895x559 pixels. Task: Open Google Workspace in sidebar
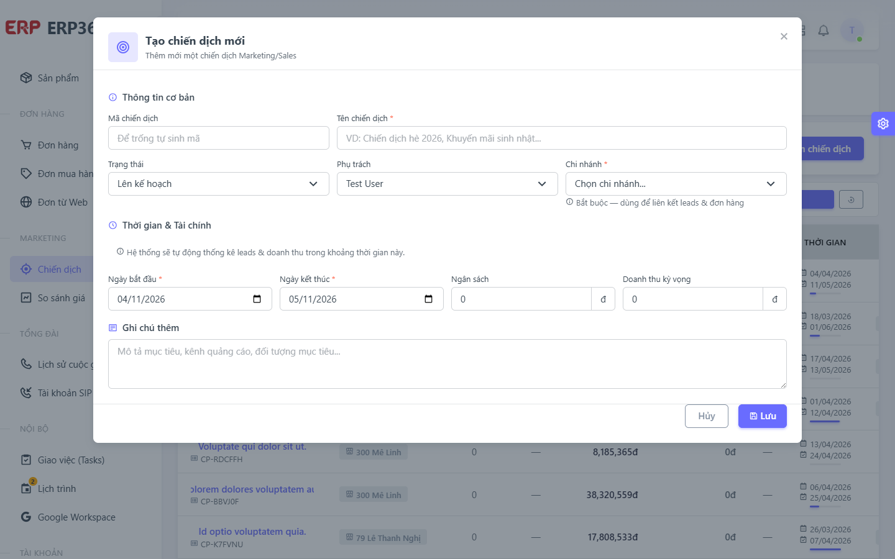(76, 517)
